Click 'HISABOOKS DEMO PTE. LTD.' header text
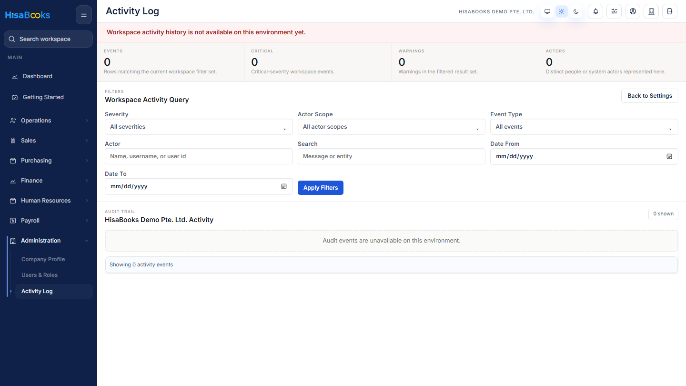Image resolution: width=686 pixels, height=386 pixels. [496, 11]
